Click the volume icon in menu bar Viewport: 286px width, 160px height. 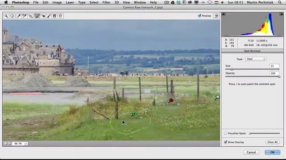[x=223, y=2]
